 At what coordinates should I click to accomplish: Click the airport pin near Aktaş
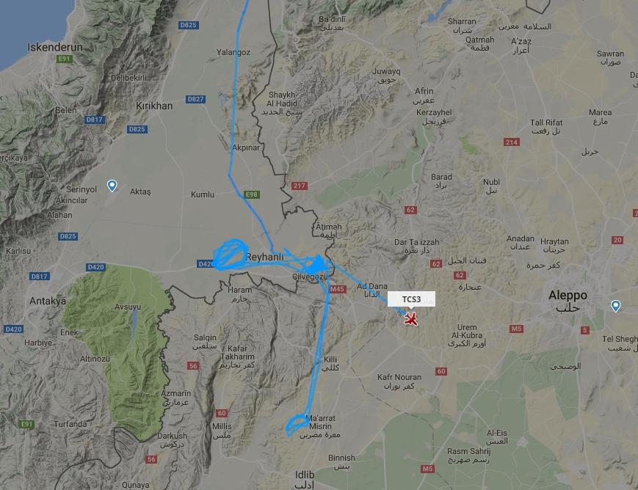pyautogui.click(x=112, y=186)
